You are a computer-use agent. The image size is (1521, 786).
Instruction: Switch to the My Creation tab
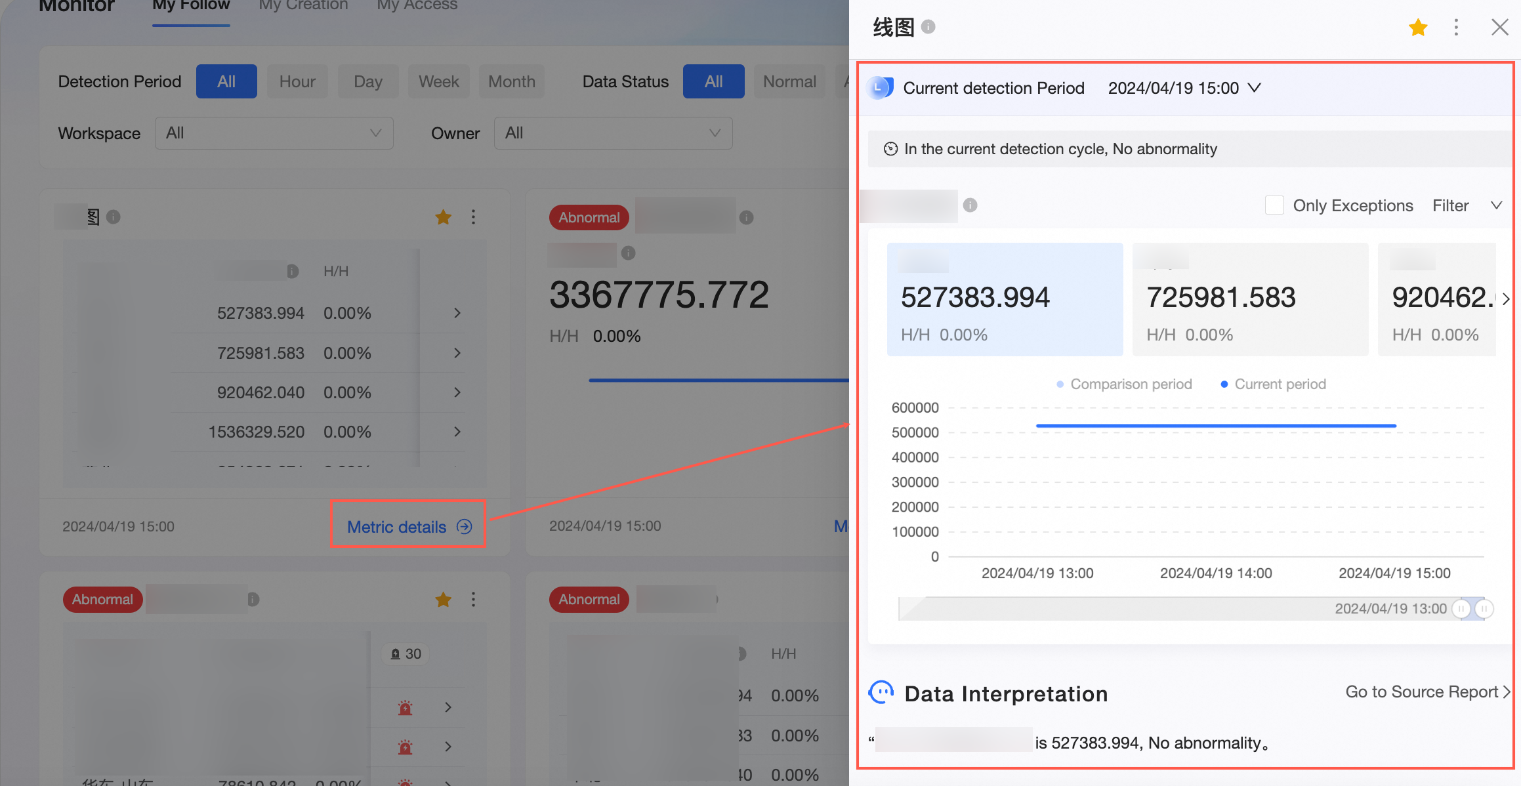[303, 5]
